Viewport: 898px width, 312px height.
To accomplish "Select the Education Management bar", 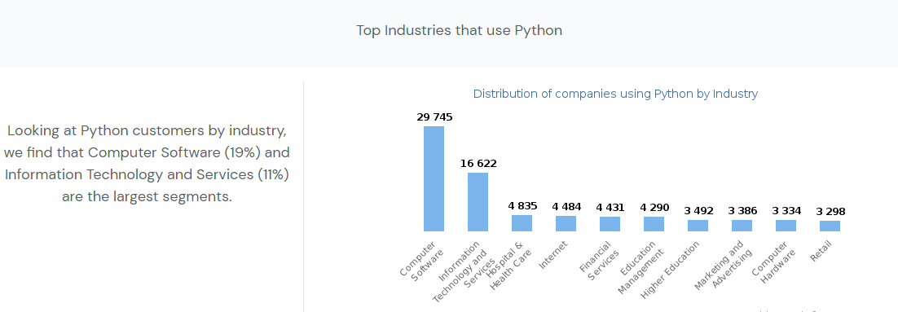I will click(654, 224).
